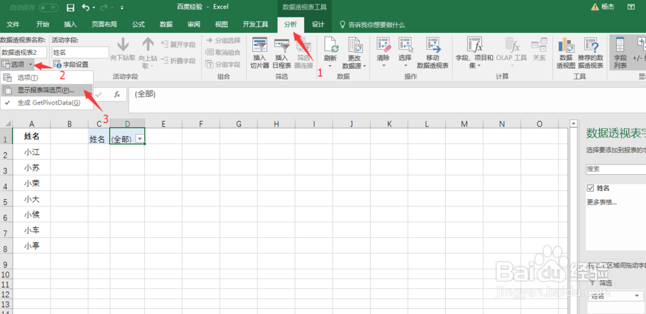
Task: Open the Quick Access Toolbar customize arrow
Action: pos(122,7)
